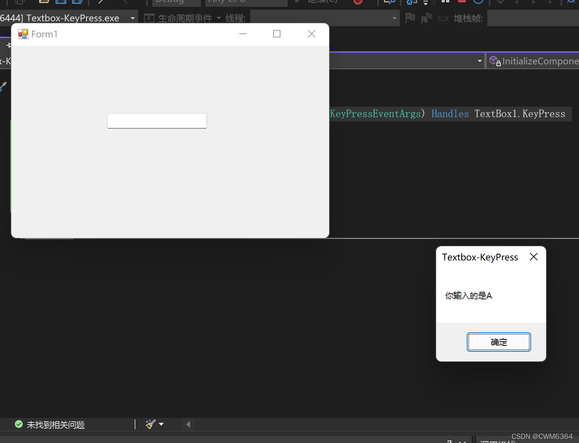Click the 生命周期事件 lightning icon
This screenshot has width=579, height=443.
pyautogui.click(x=149, y=18)
